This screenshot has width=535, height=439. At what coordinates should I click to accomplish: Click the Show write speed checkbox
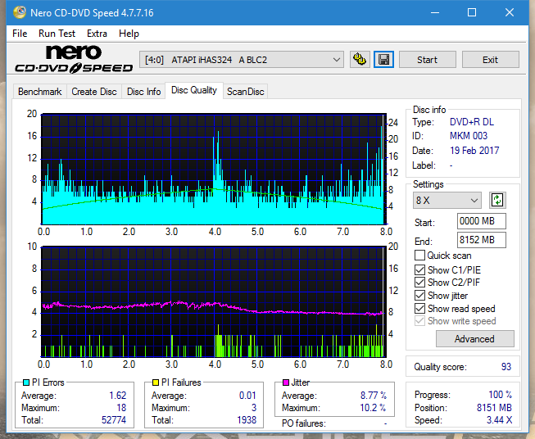pos(419,321)
